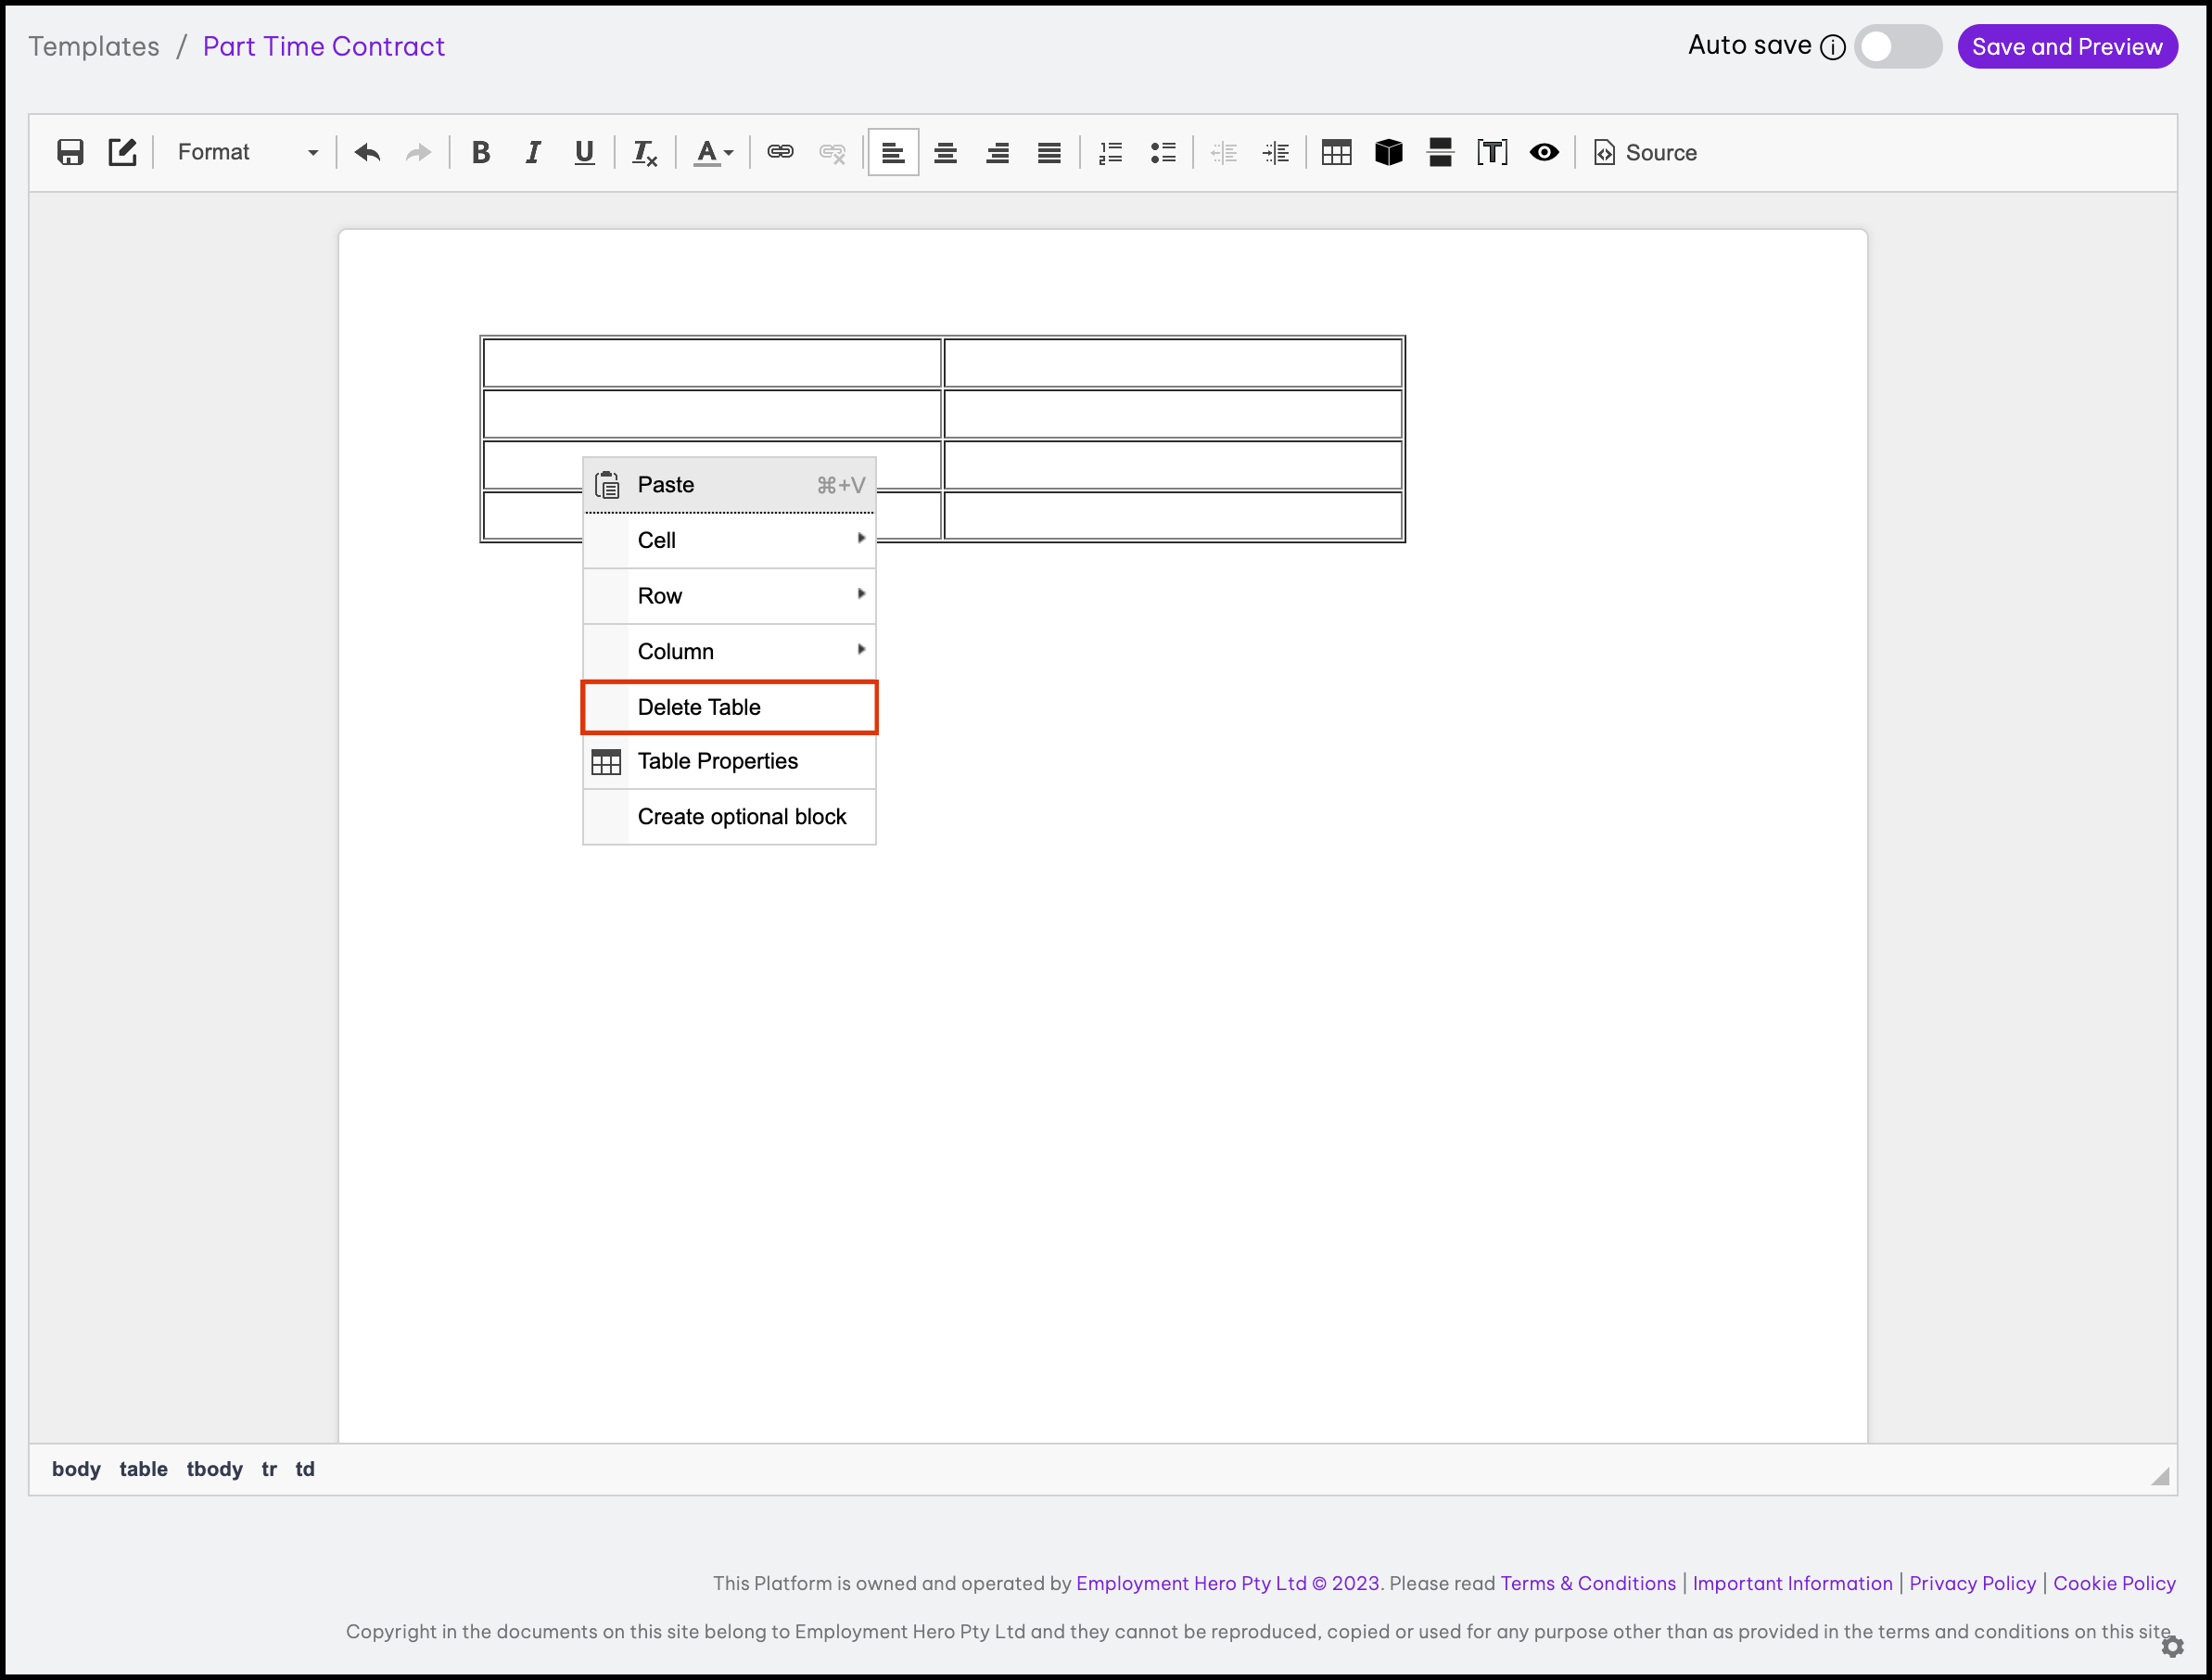2212x1680 pixels.
Task: Toggle bold formatting
Action: tap(481, 152)
